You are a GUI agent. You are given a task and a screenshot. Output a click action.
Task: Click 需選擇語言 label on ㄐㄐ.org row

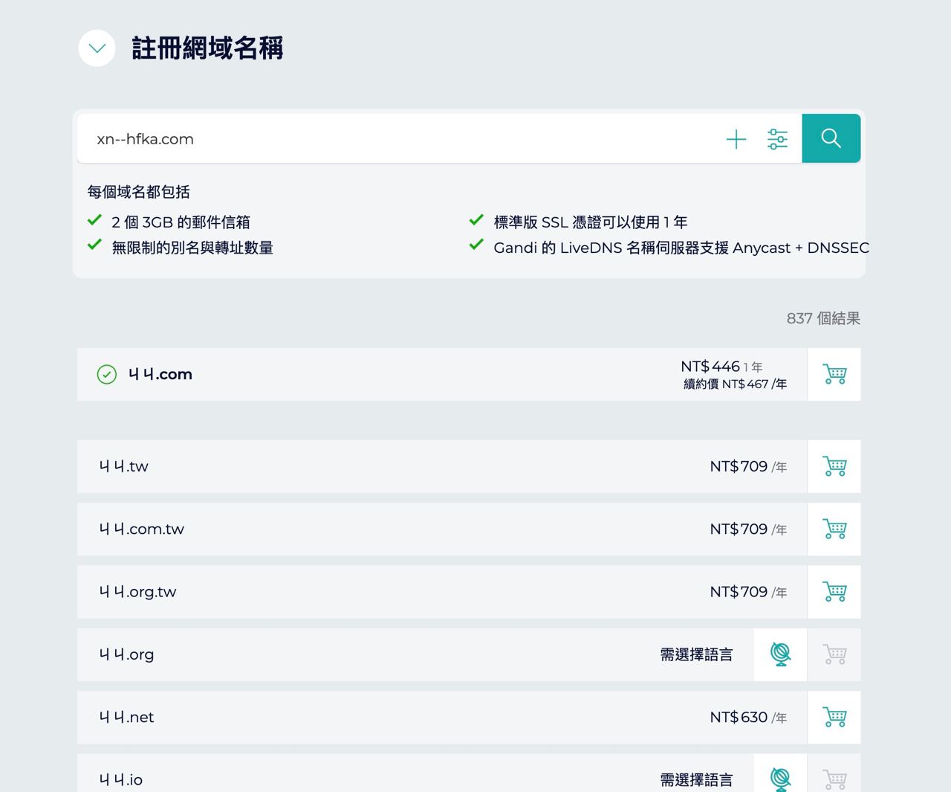[696, 654]
